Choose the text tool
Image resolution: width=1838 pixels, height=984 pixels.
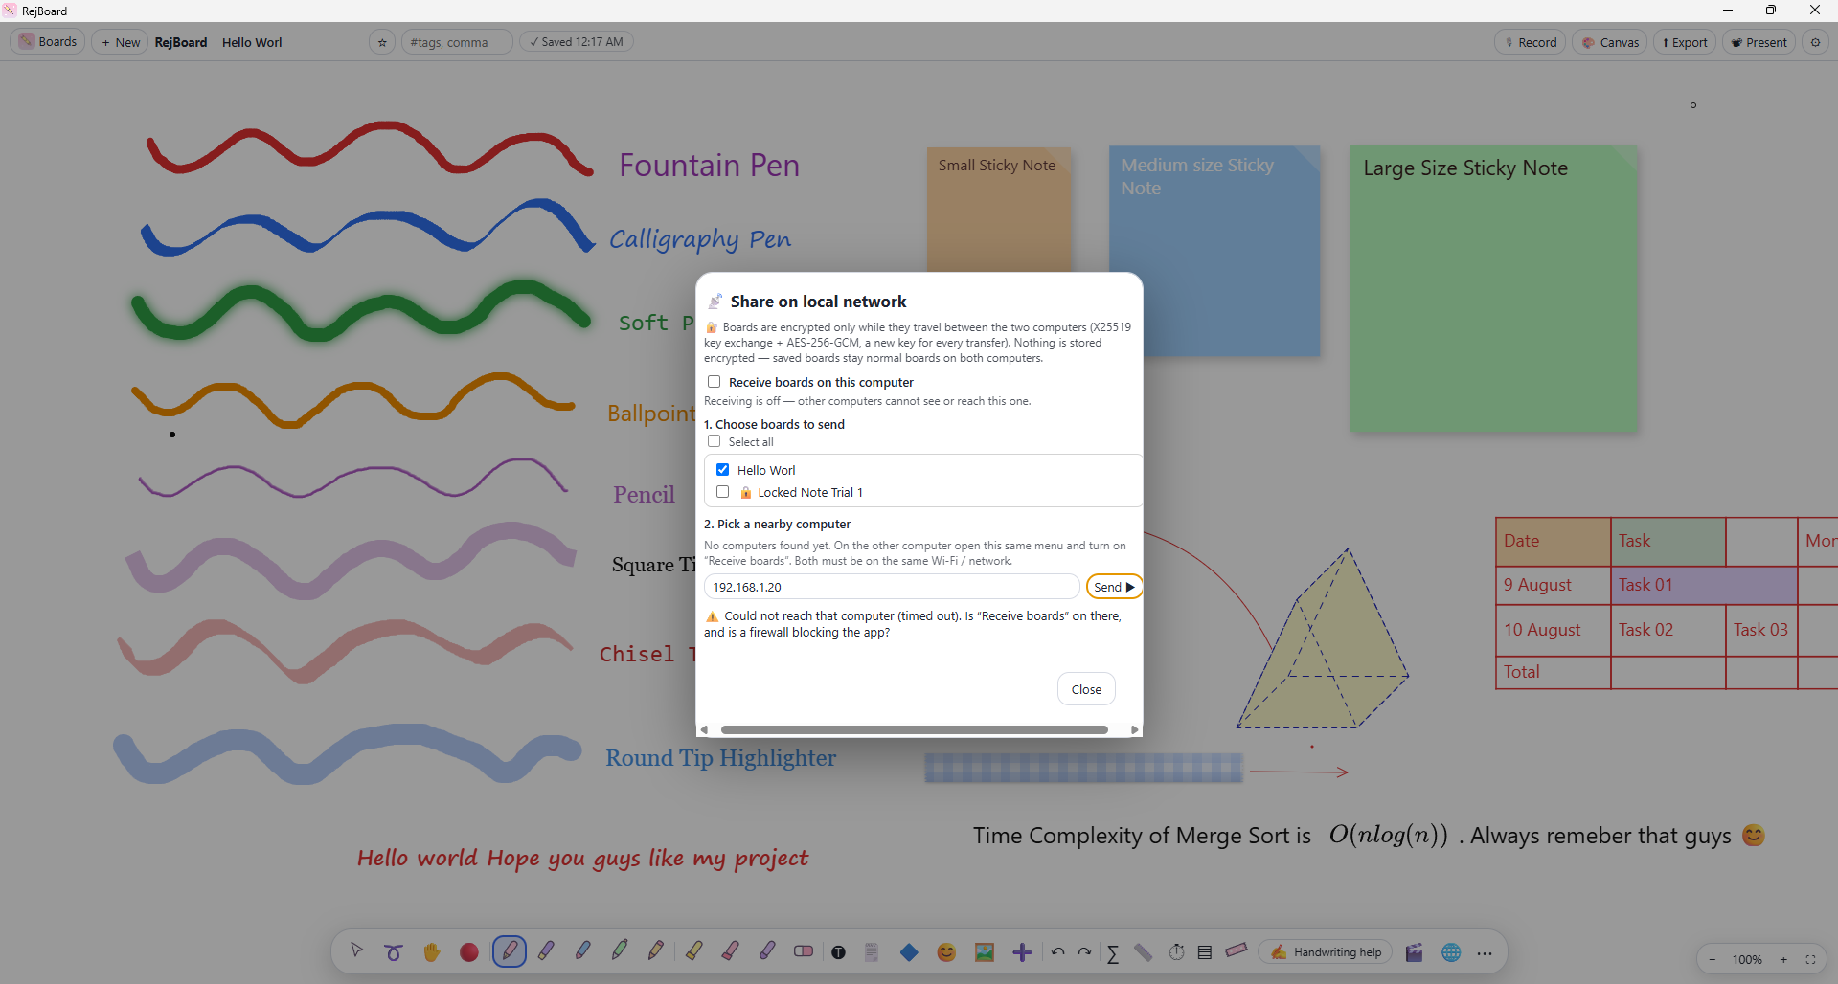[x=839, y=951]
